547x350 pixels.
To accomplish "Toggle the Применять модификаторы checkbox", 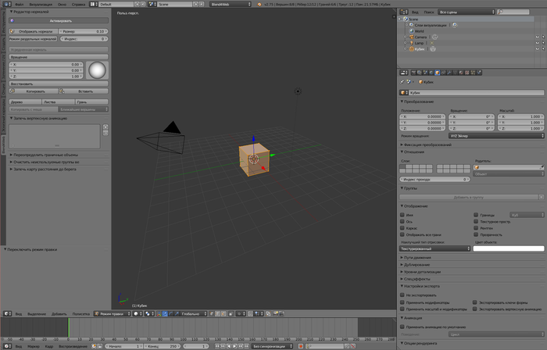I will tap(402, 302).
